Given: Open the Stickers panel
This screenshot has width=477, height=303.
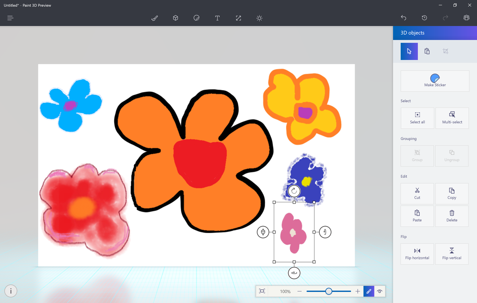Looking at the screenshot, I should (196, 18).
